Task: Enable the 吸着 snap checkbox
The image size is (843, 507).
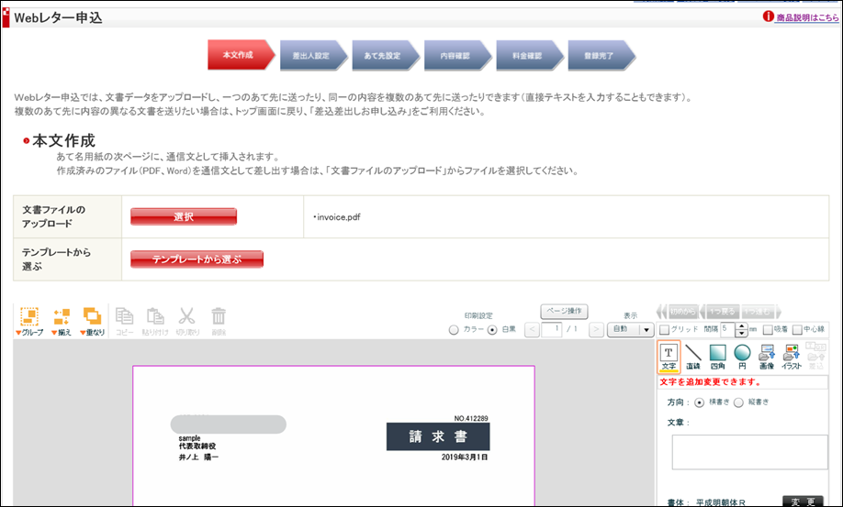Action: point(768,329)
